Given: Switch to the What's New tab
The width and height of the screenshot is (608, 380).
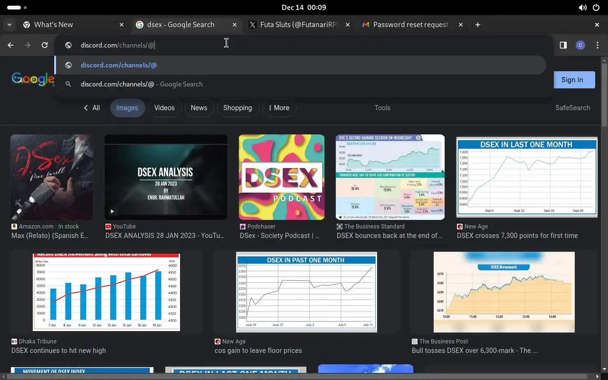Looking at the screenshot, I should click(x=74, y=25).
